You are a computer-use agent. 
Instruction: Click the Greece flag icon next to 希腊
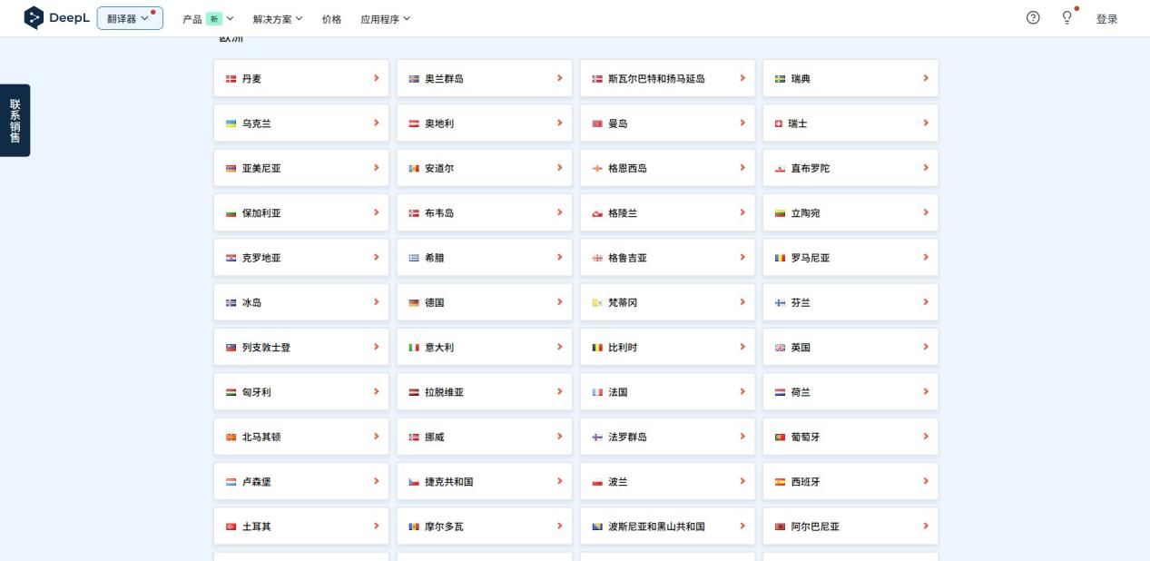tap(414, 258)
